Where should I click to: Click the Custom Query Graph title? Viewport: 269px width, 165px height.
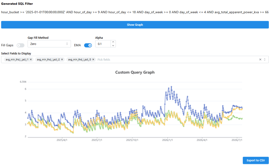pyautogui.click(x=135, y=72)
